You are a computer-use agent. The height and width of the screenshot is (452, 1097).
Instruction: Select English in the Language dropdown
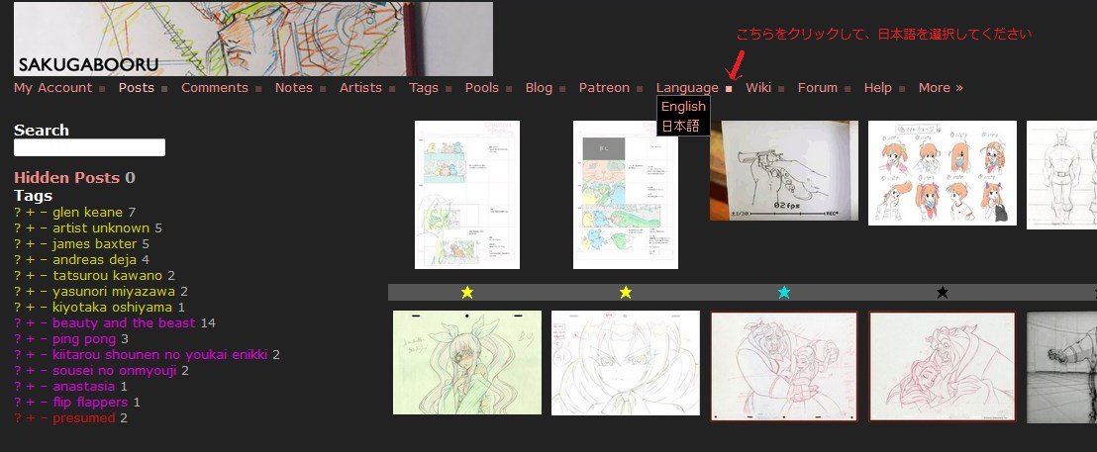coord(683,106)
